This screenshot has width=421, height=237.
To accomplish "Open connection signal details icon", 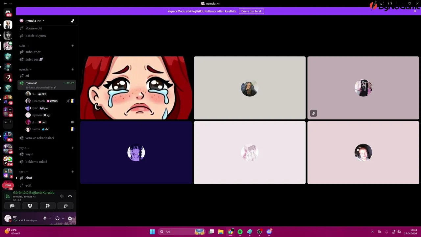I will 8,196.
